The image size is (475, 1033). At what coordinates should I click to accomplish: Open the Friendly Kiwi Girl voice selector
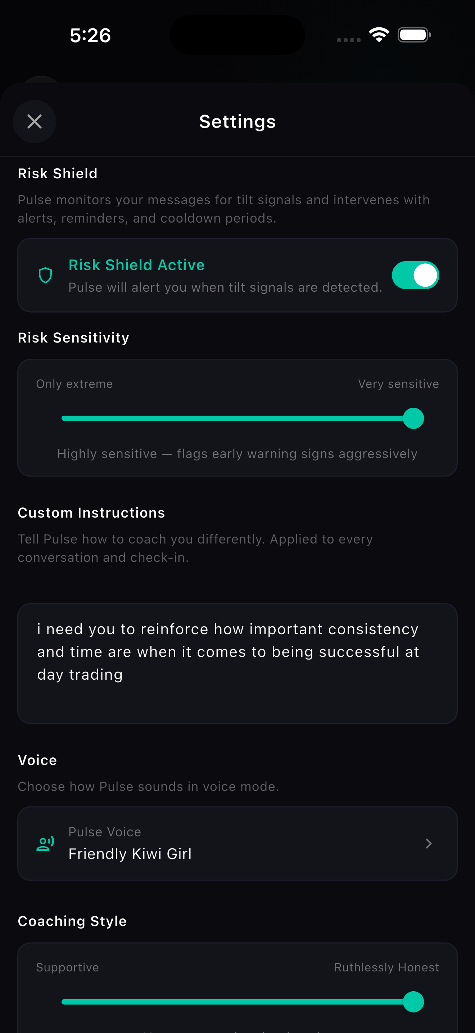[x=237, y=844]
